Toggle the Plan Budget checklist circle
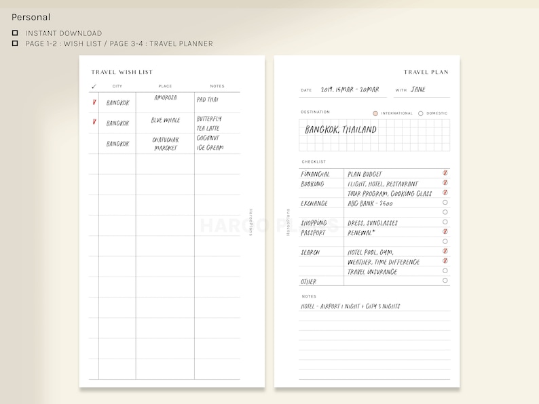Screen dimensions: 539x404 click(445, 173)
